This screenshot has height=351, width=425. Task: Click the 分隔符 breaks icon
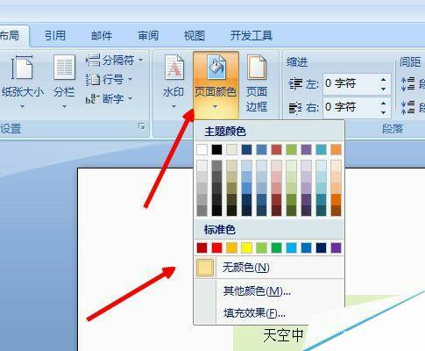tap(93, 61)
